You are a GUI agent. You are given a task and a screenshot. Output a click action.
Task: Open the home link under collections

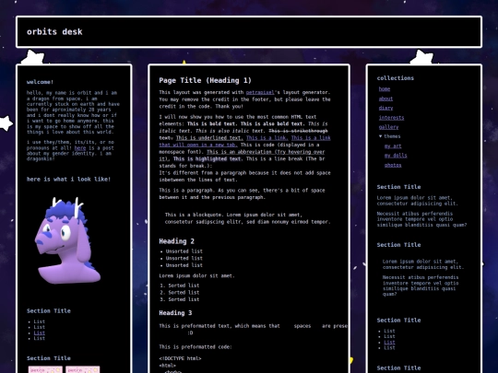[385, 89]
